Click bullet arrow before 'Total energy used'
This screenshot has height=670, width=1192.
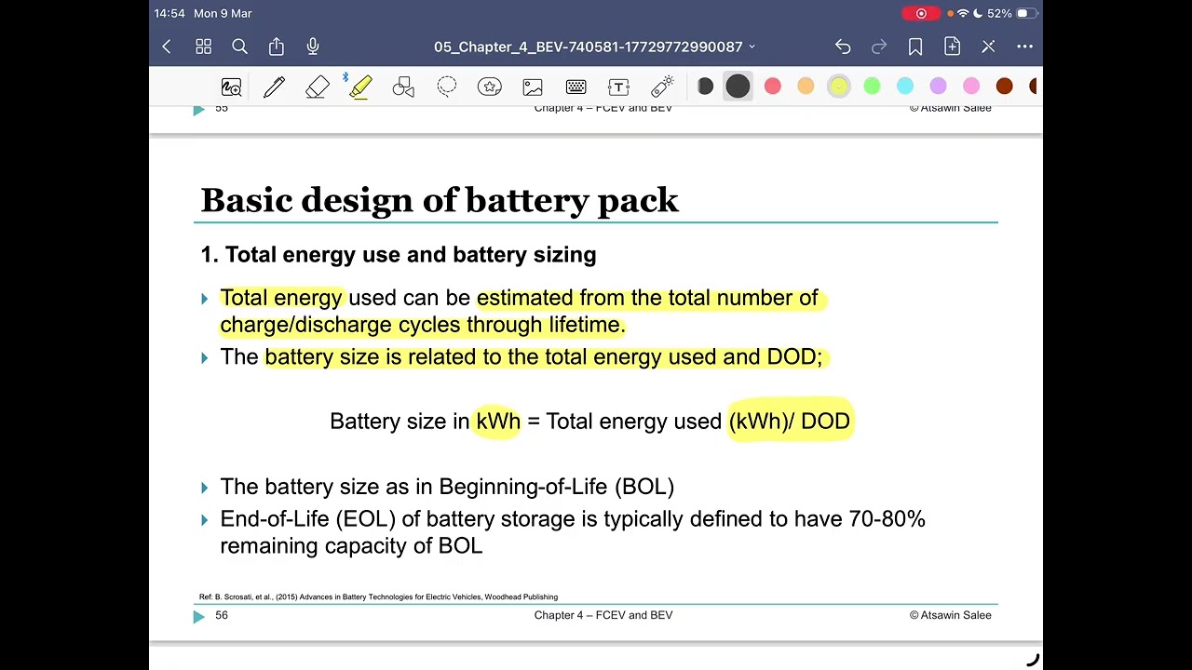205,299
